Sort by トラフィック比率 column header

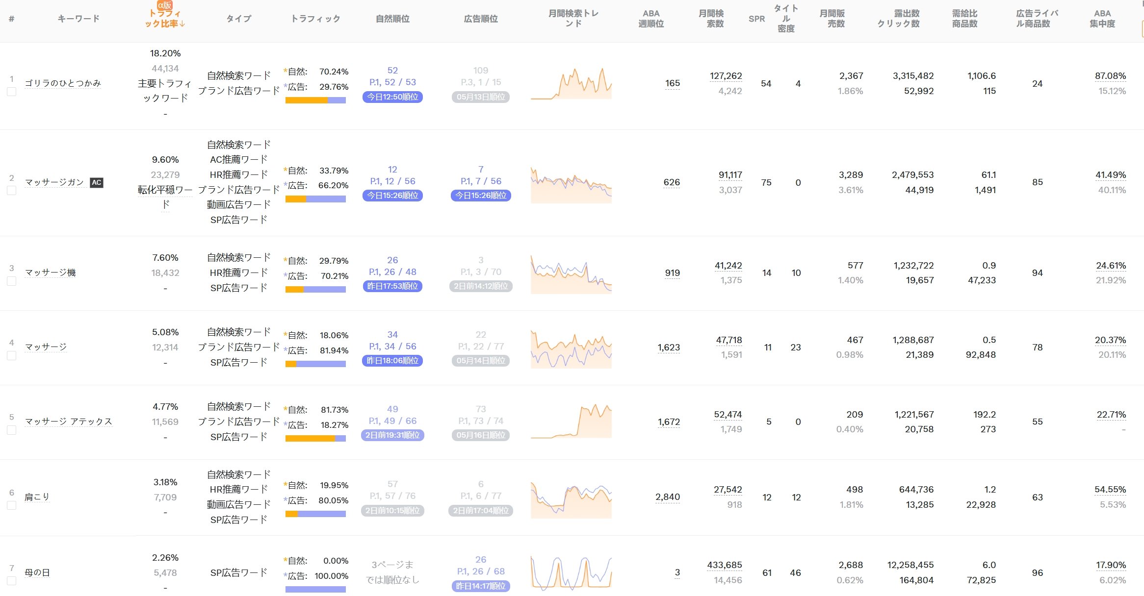165,19
